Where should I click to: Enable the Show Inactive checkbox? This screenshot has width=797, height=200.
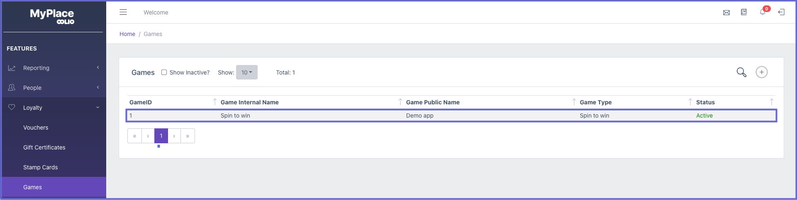[164, 72]
